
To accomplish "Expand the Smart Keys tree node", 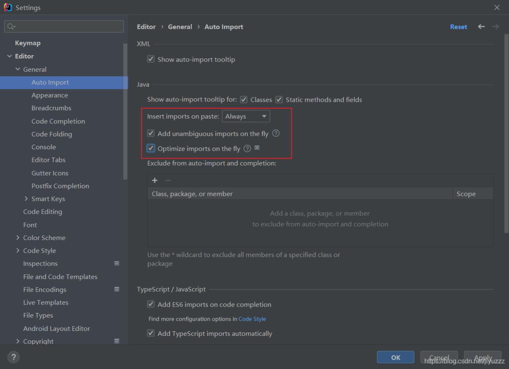I will [26, 198].
